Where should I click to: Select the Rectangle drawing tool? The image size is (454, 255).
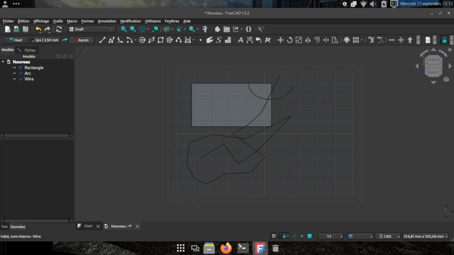[x=160, y=40]
